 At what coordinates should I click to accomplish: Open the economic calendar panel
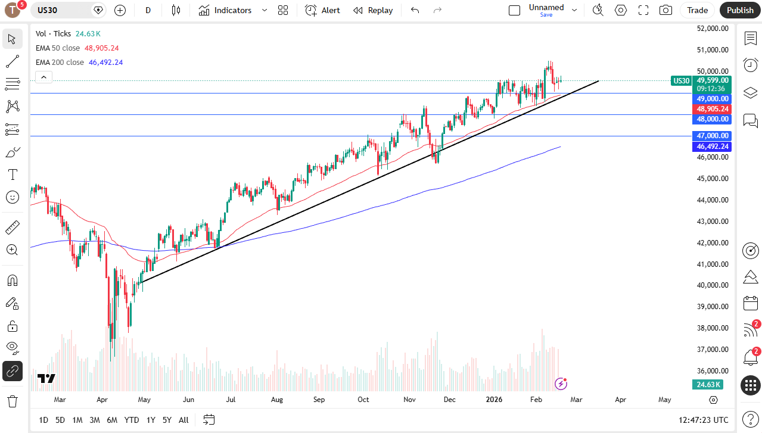click(x=750, y=303)
